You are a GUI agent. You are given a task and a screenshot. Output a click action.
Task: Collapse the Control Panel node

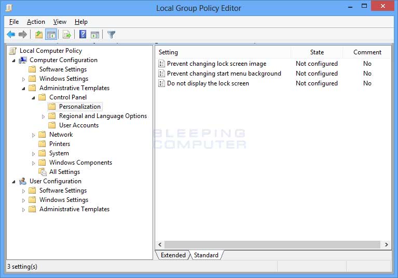[33, 98]
